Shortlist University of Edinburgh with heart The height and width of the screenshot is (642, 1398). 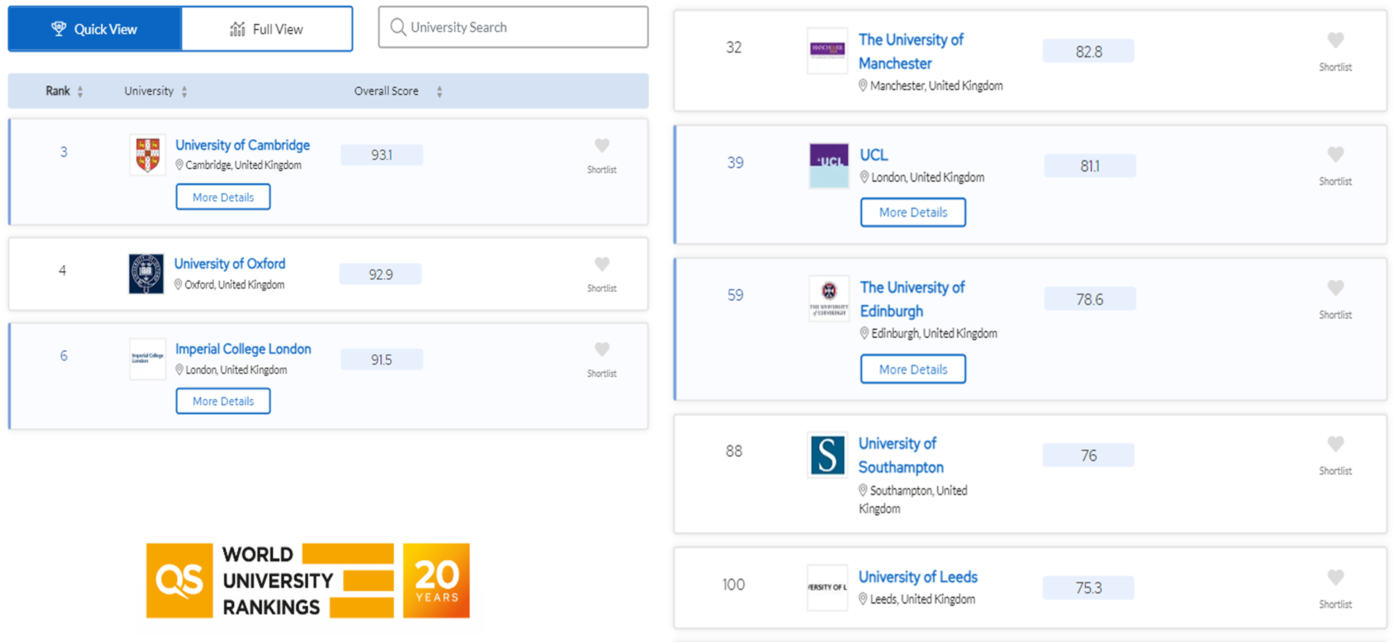tap(1335, 288)
